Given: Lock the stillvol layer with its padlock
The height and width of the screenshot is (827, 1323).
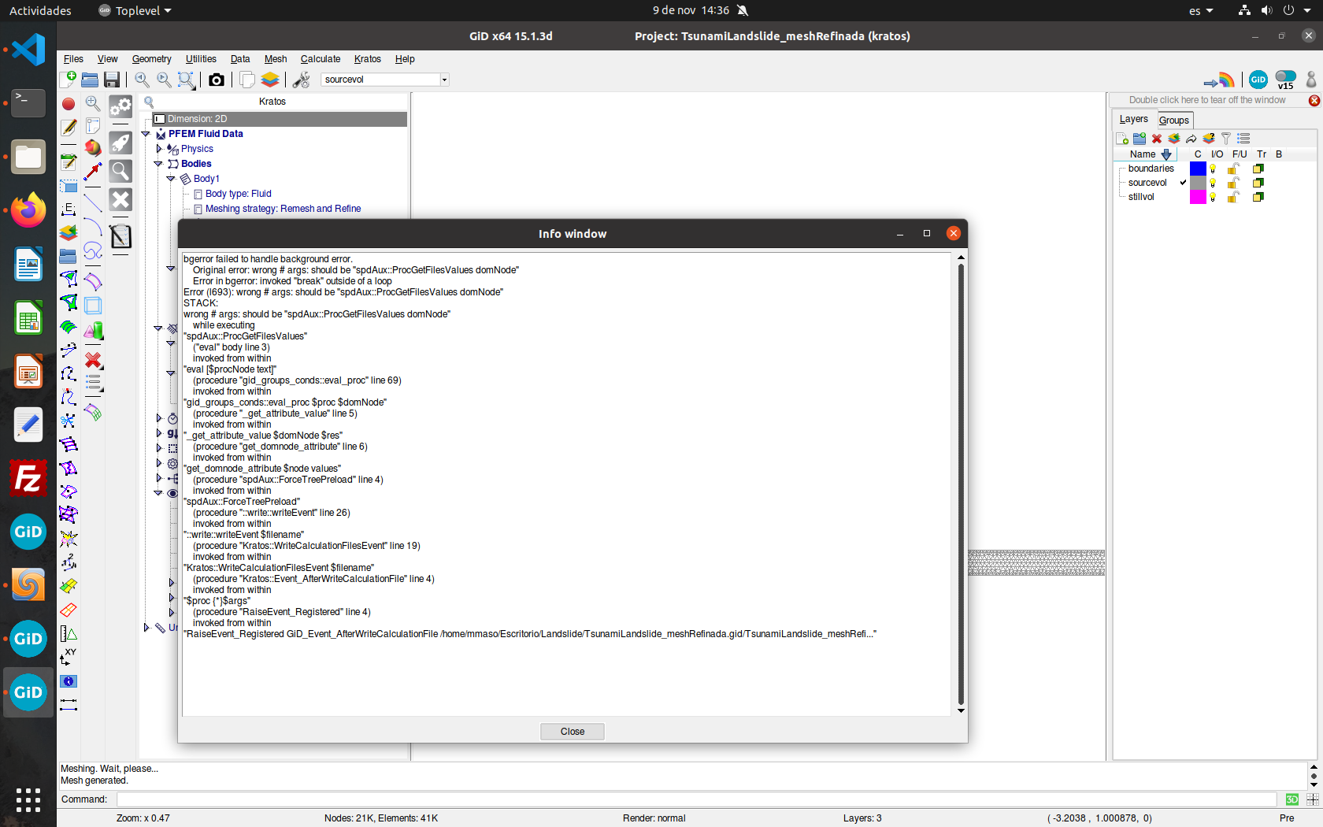Looking at the screenshot, I should click(x=1232, y=197).
